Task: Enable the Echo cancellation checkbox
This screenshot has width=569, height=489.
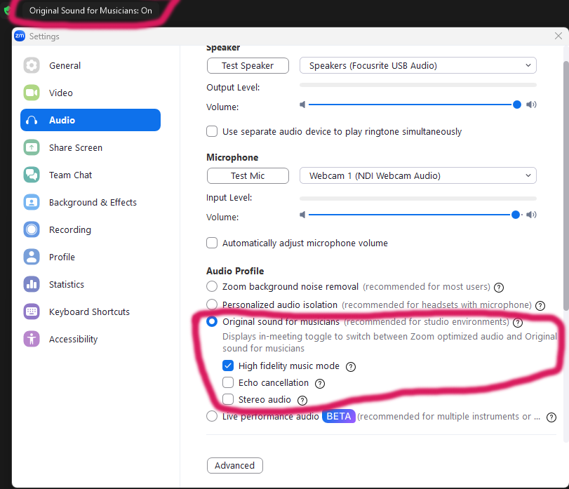Action: click(228, 383)
